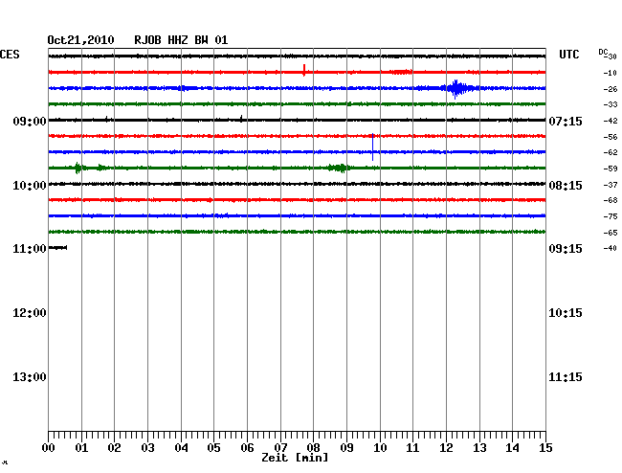Click the DC offset value -33
Image resolution: width=622 pixels, height=473 pixels.
pos(611,104)
